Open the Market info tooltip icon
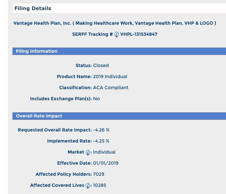This screenshot has height=194, width=226. coord(88,152)
